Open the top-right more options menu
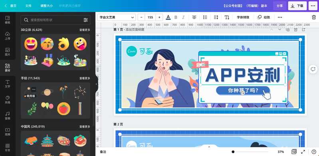Screen dimensions: 319x156 coord(313,6)
